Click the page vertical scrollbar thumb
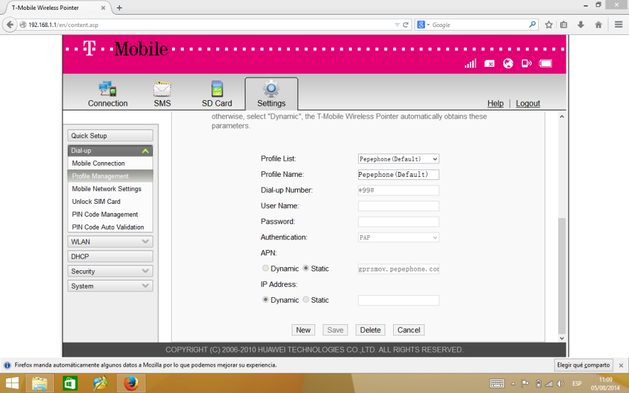 click(x=561, y=275)
